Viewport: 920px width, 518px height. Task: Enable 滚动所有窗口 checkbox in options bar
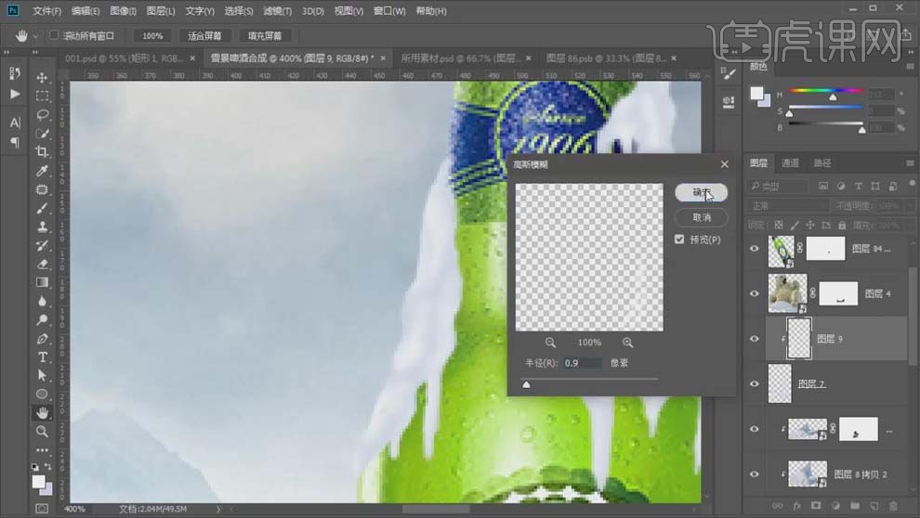[x=54, y=35]
